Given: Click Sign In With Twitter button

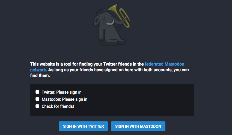Looking at the screenshot, I should point(83,126).
